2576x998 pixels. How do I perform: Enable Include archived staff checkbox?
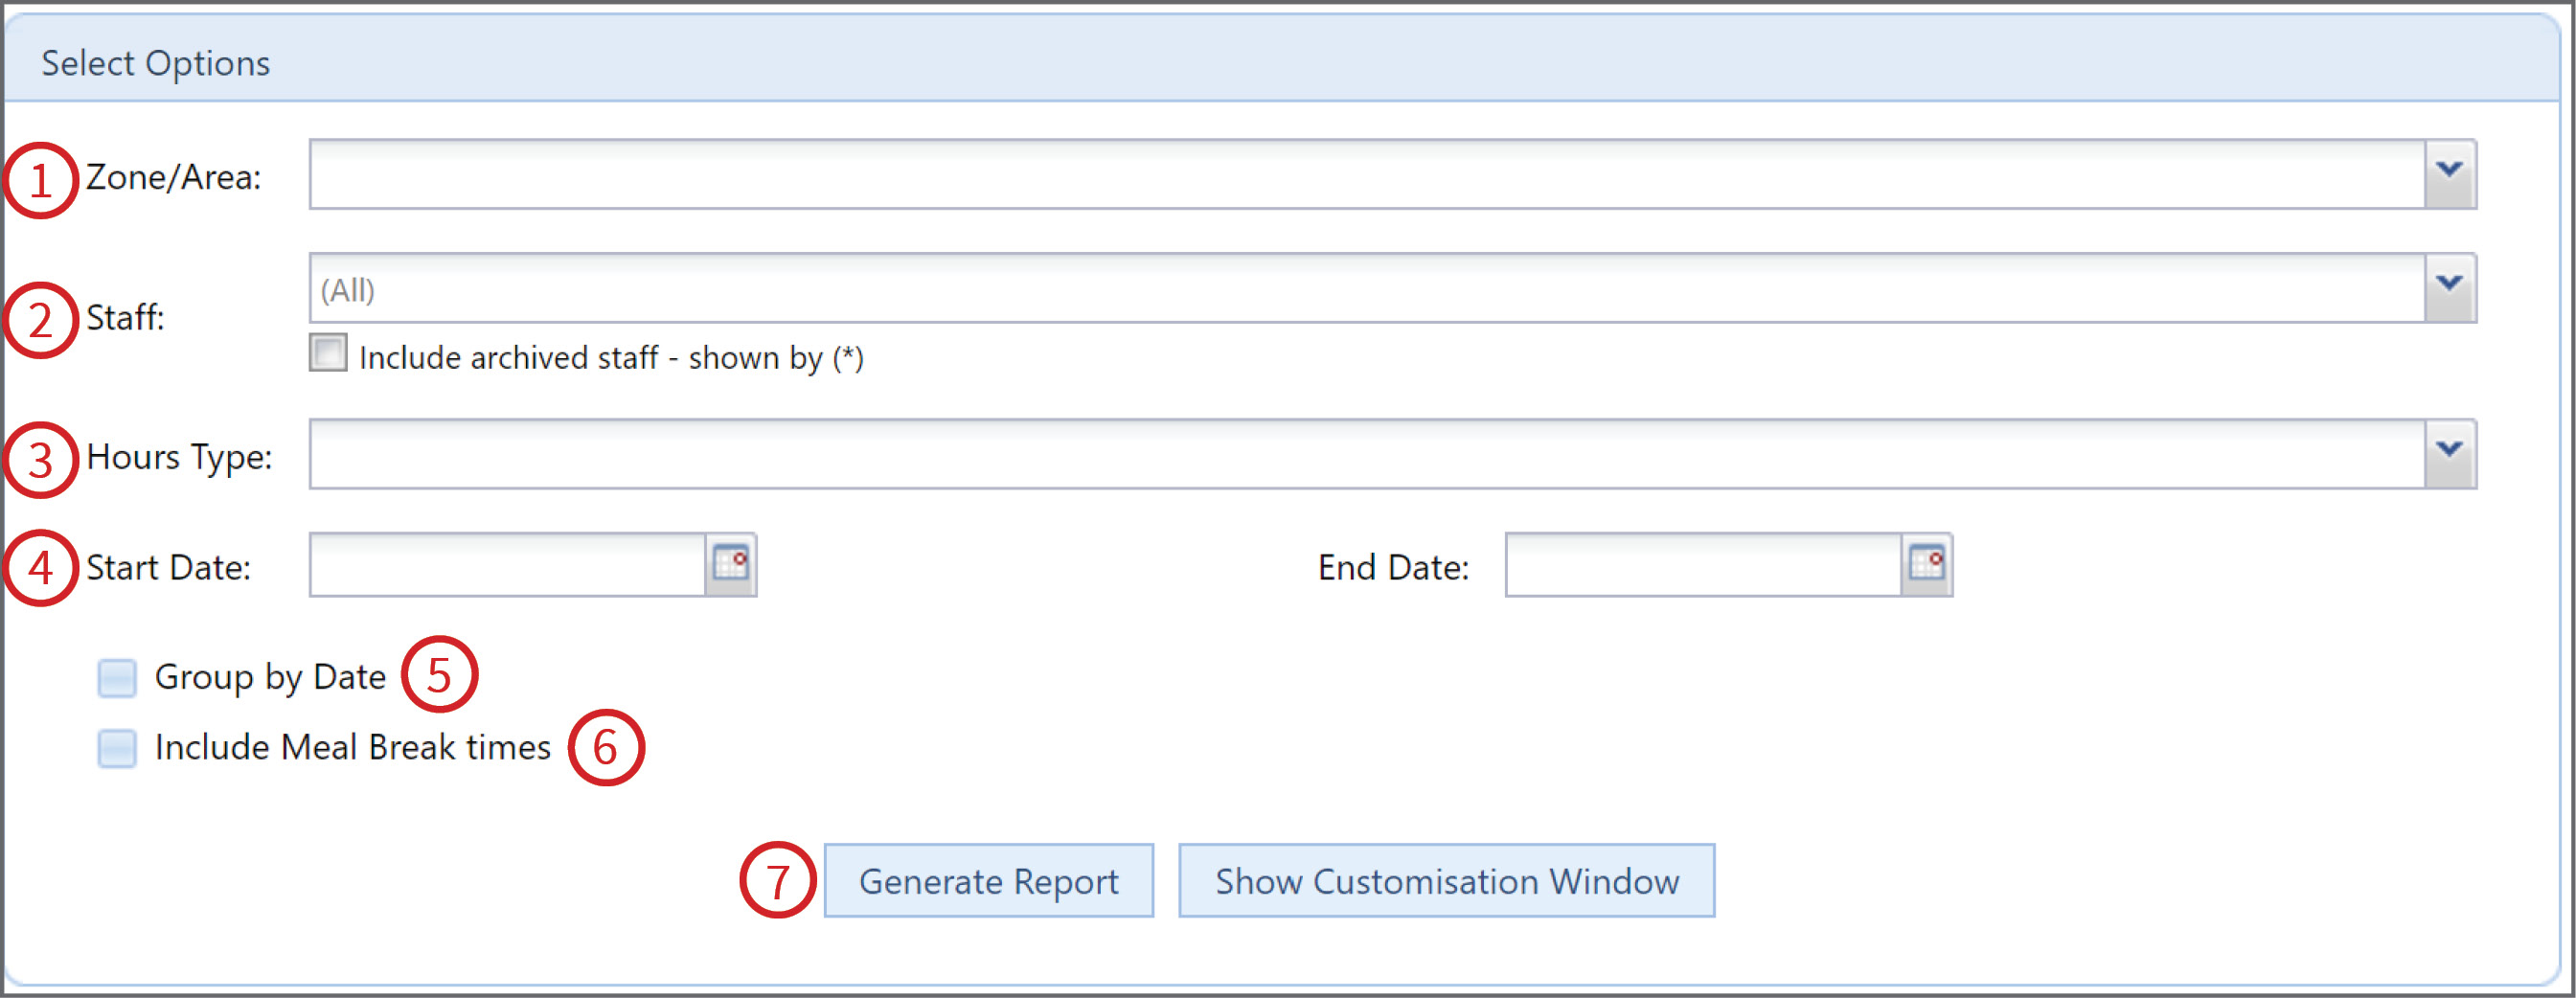(328, 353)
